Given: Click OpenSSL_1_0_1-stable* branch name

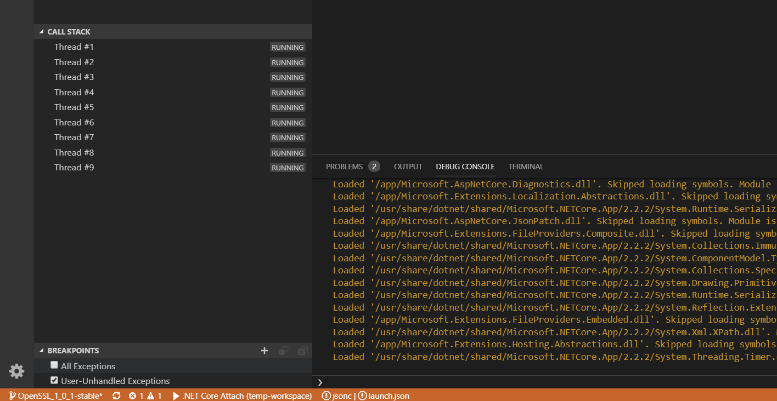Looking at the screenshot, I should 60,396.
